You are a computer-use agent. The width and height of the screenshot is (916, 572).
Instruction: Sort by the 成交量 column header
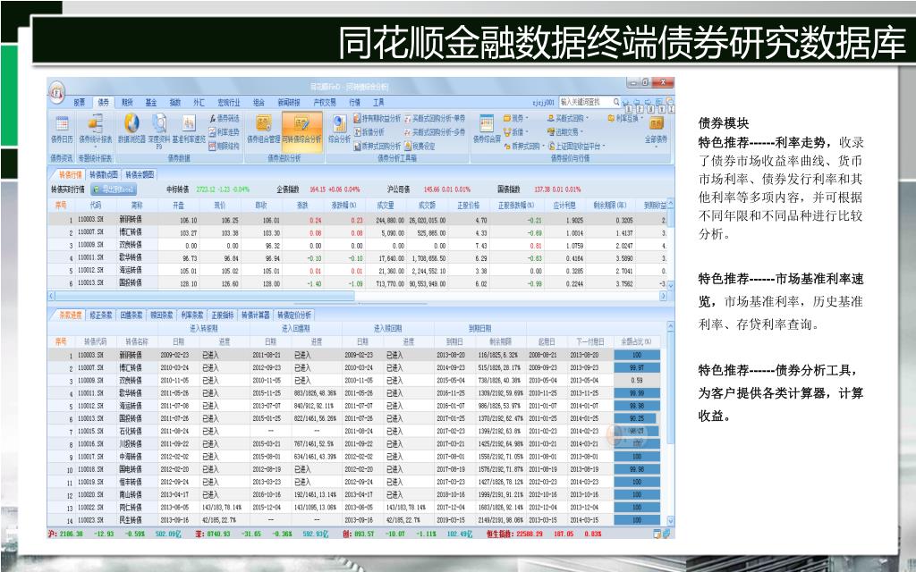coord(386,206)
